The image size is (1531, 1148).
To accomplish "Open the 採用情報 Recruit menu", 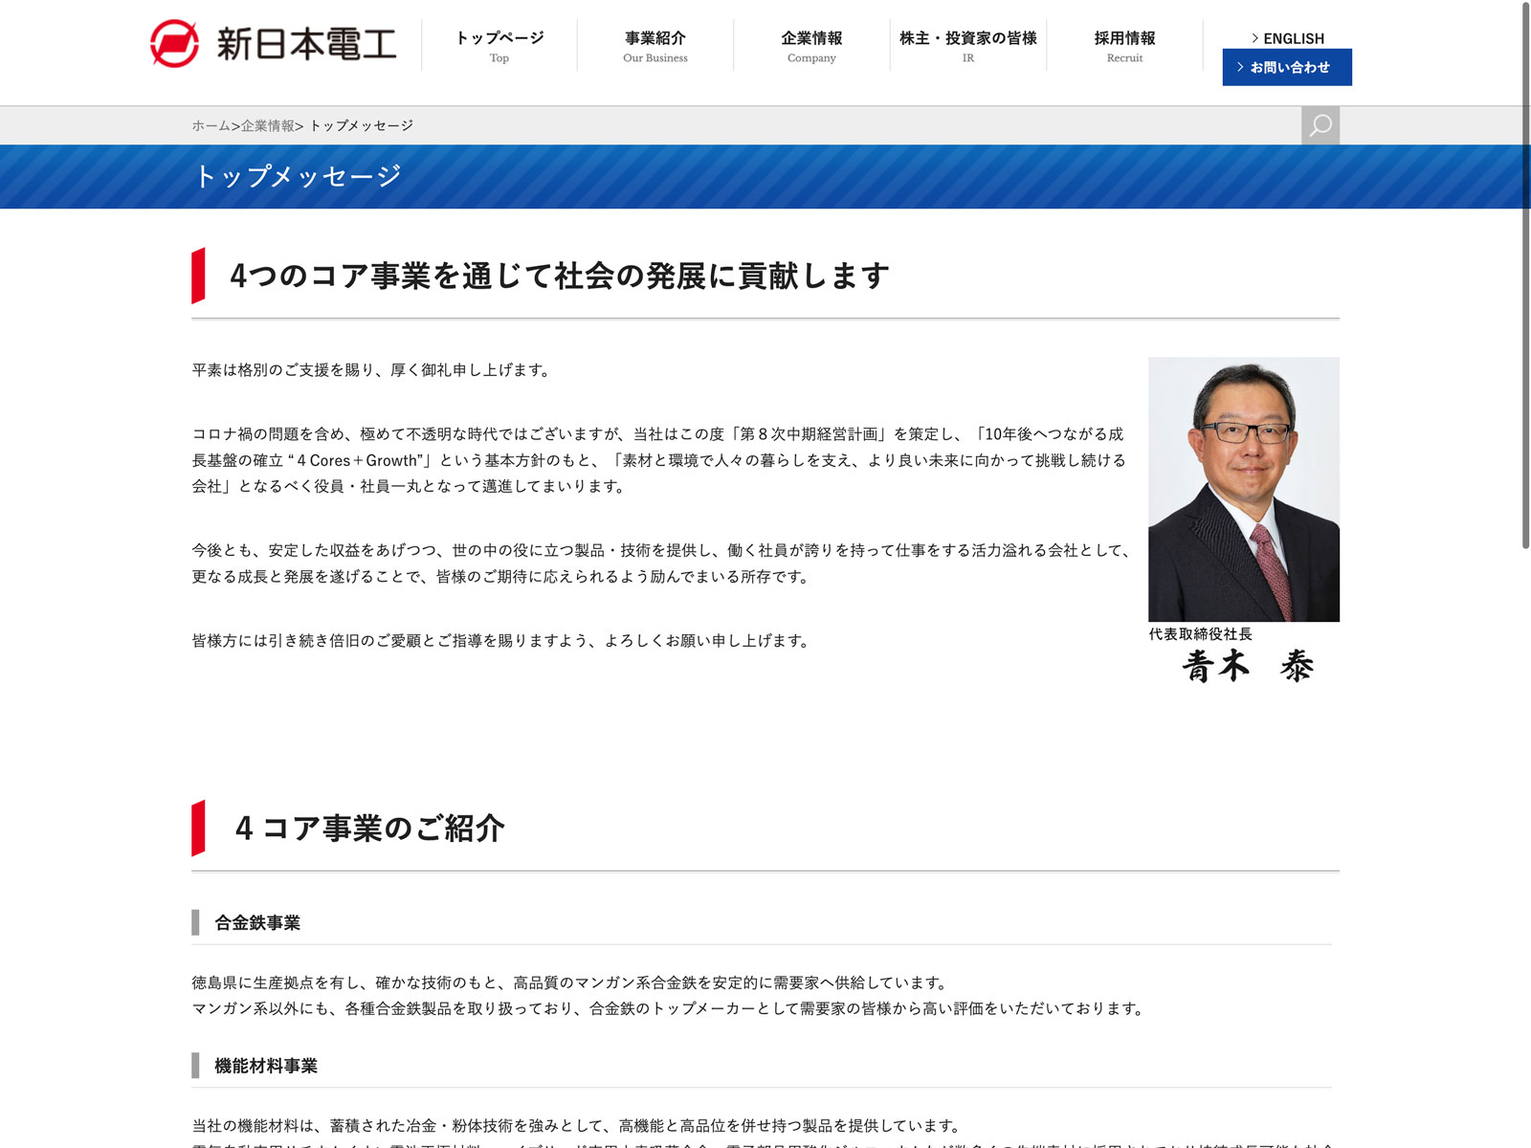I will [1124, 45].
